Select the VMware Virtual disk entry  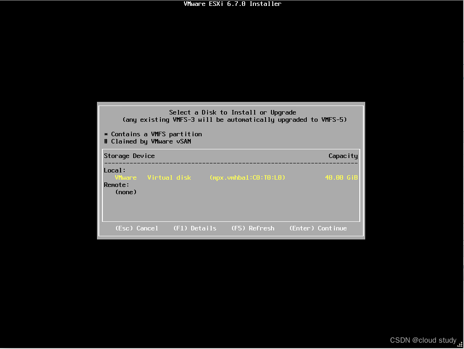click(x=231, y=177)
